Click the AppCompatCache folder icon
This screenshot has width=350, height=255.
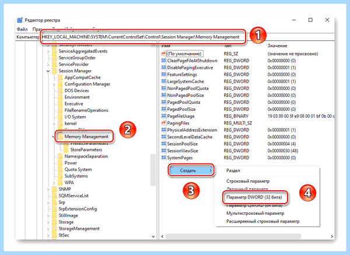pos(60,78)
